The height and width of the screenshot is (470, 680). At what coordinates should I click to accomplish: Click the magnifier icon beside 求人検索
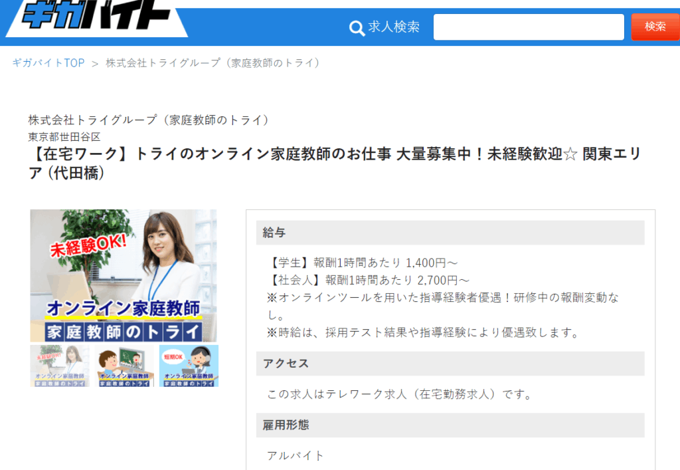click(x=357, y=28)
